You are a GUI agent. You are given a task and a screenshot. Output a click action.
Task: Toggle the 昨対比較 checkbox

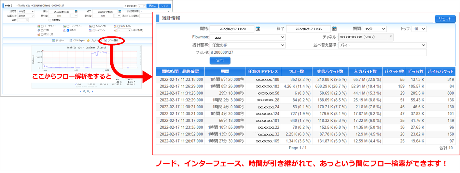[x=42, y=34]
